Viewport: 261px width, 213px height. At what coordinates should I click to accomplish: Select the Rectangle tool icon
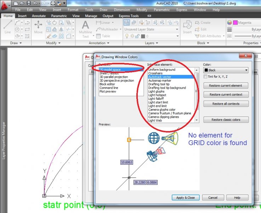tap(27, 29)
